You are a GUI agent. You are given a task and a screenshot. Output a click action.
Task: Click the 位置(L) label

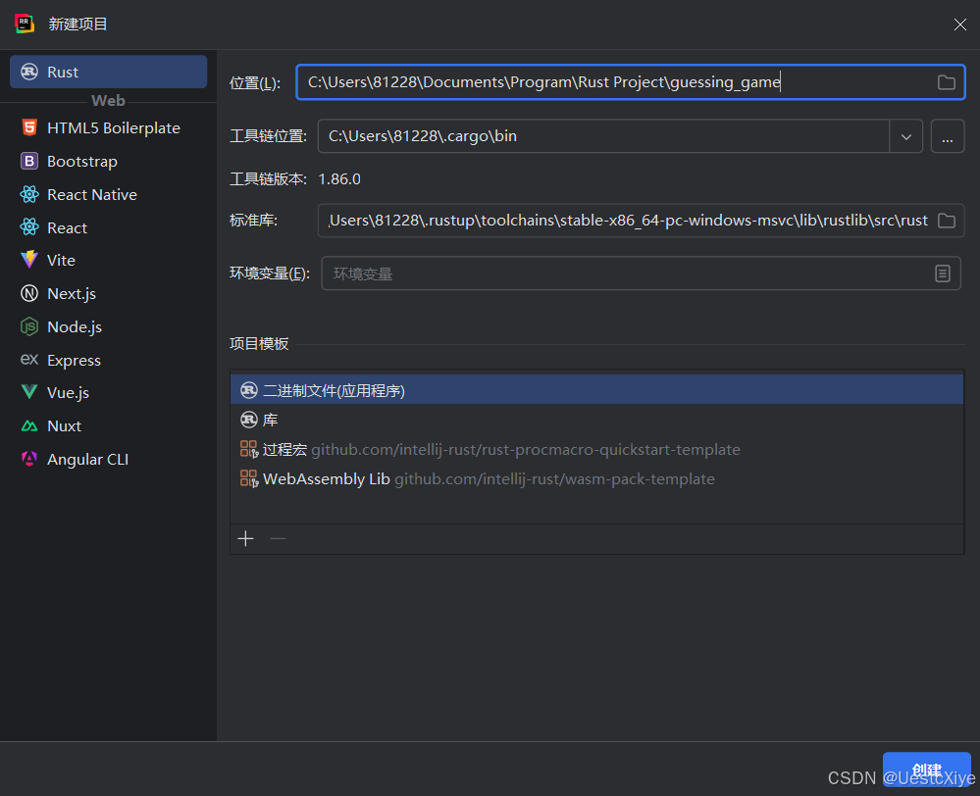(255, 82)
